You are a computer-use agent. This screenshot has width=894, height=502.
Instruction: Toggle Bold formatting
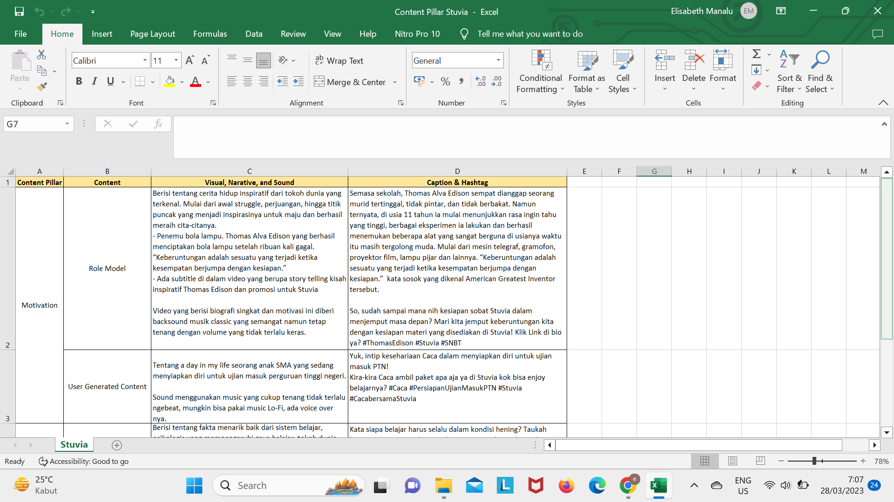click(79, 82)
